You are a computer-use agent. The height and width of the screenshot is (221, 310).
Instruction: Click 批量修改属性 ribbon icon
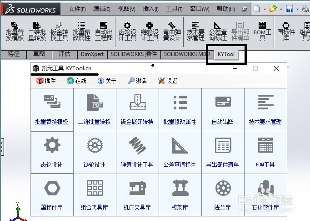pyautogui.click(x=81, y=31)
